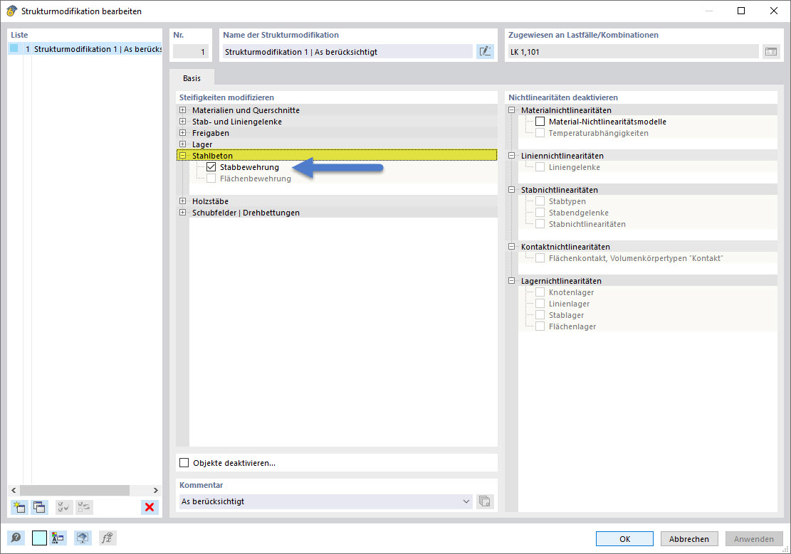Image resolution: width=791 pixels, height=554 pixels.
Task: Edit the name using the pencil icon
Action: point(485,50)
